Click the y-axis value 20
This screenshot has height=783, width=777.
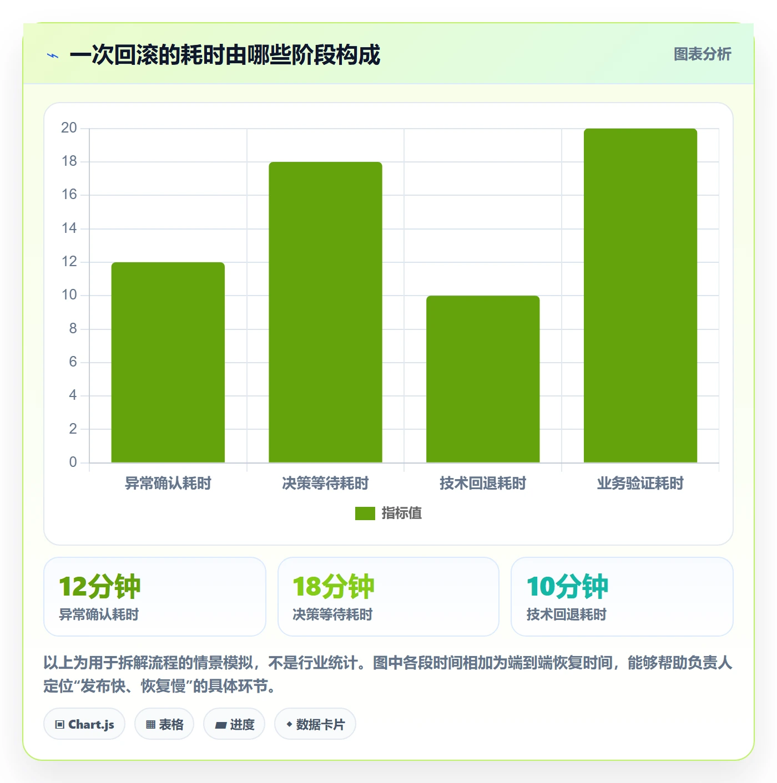coord(69,128)
